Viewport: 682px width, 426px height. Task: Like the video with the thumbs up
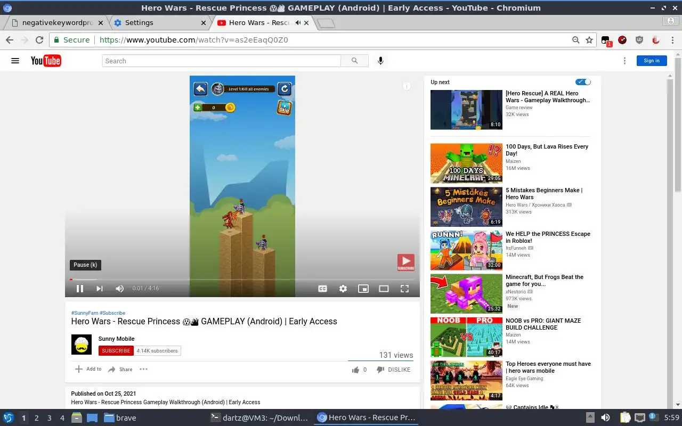pyautogui.click(x=355, y=370)
